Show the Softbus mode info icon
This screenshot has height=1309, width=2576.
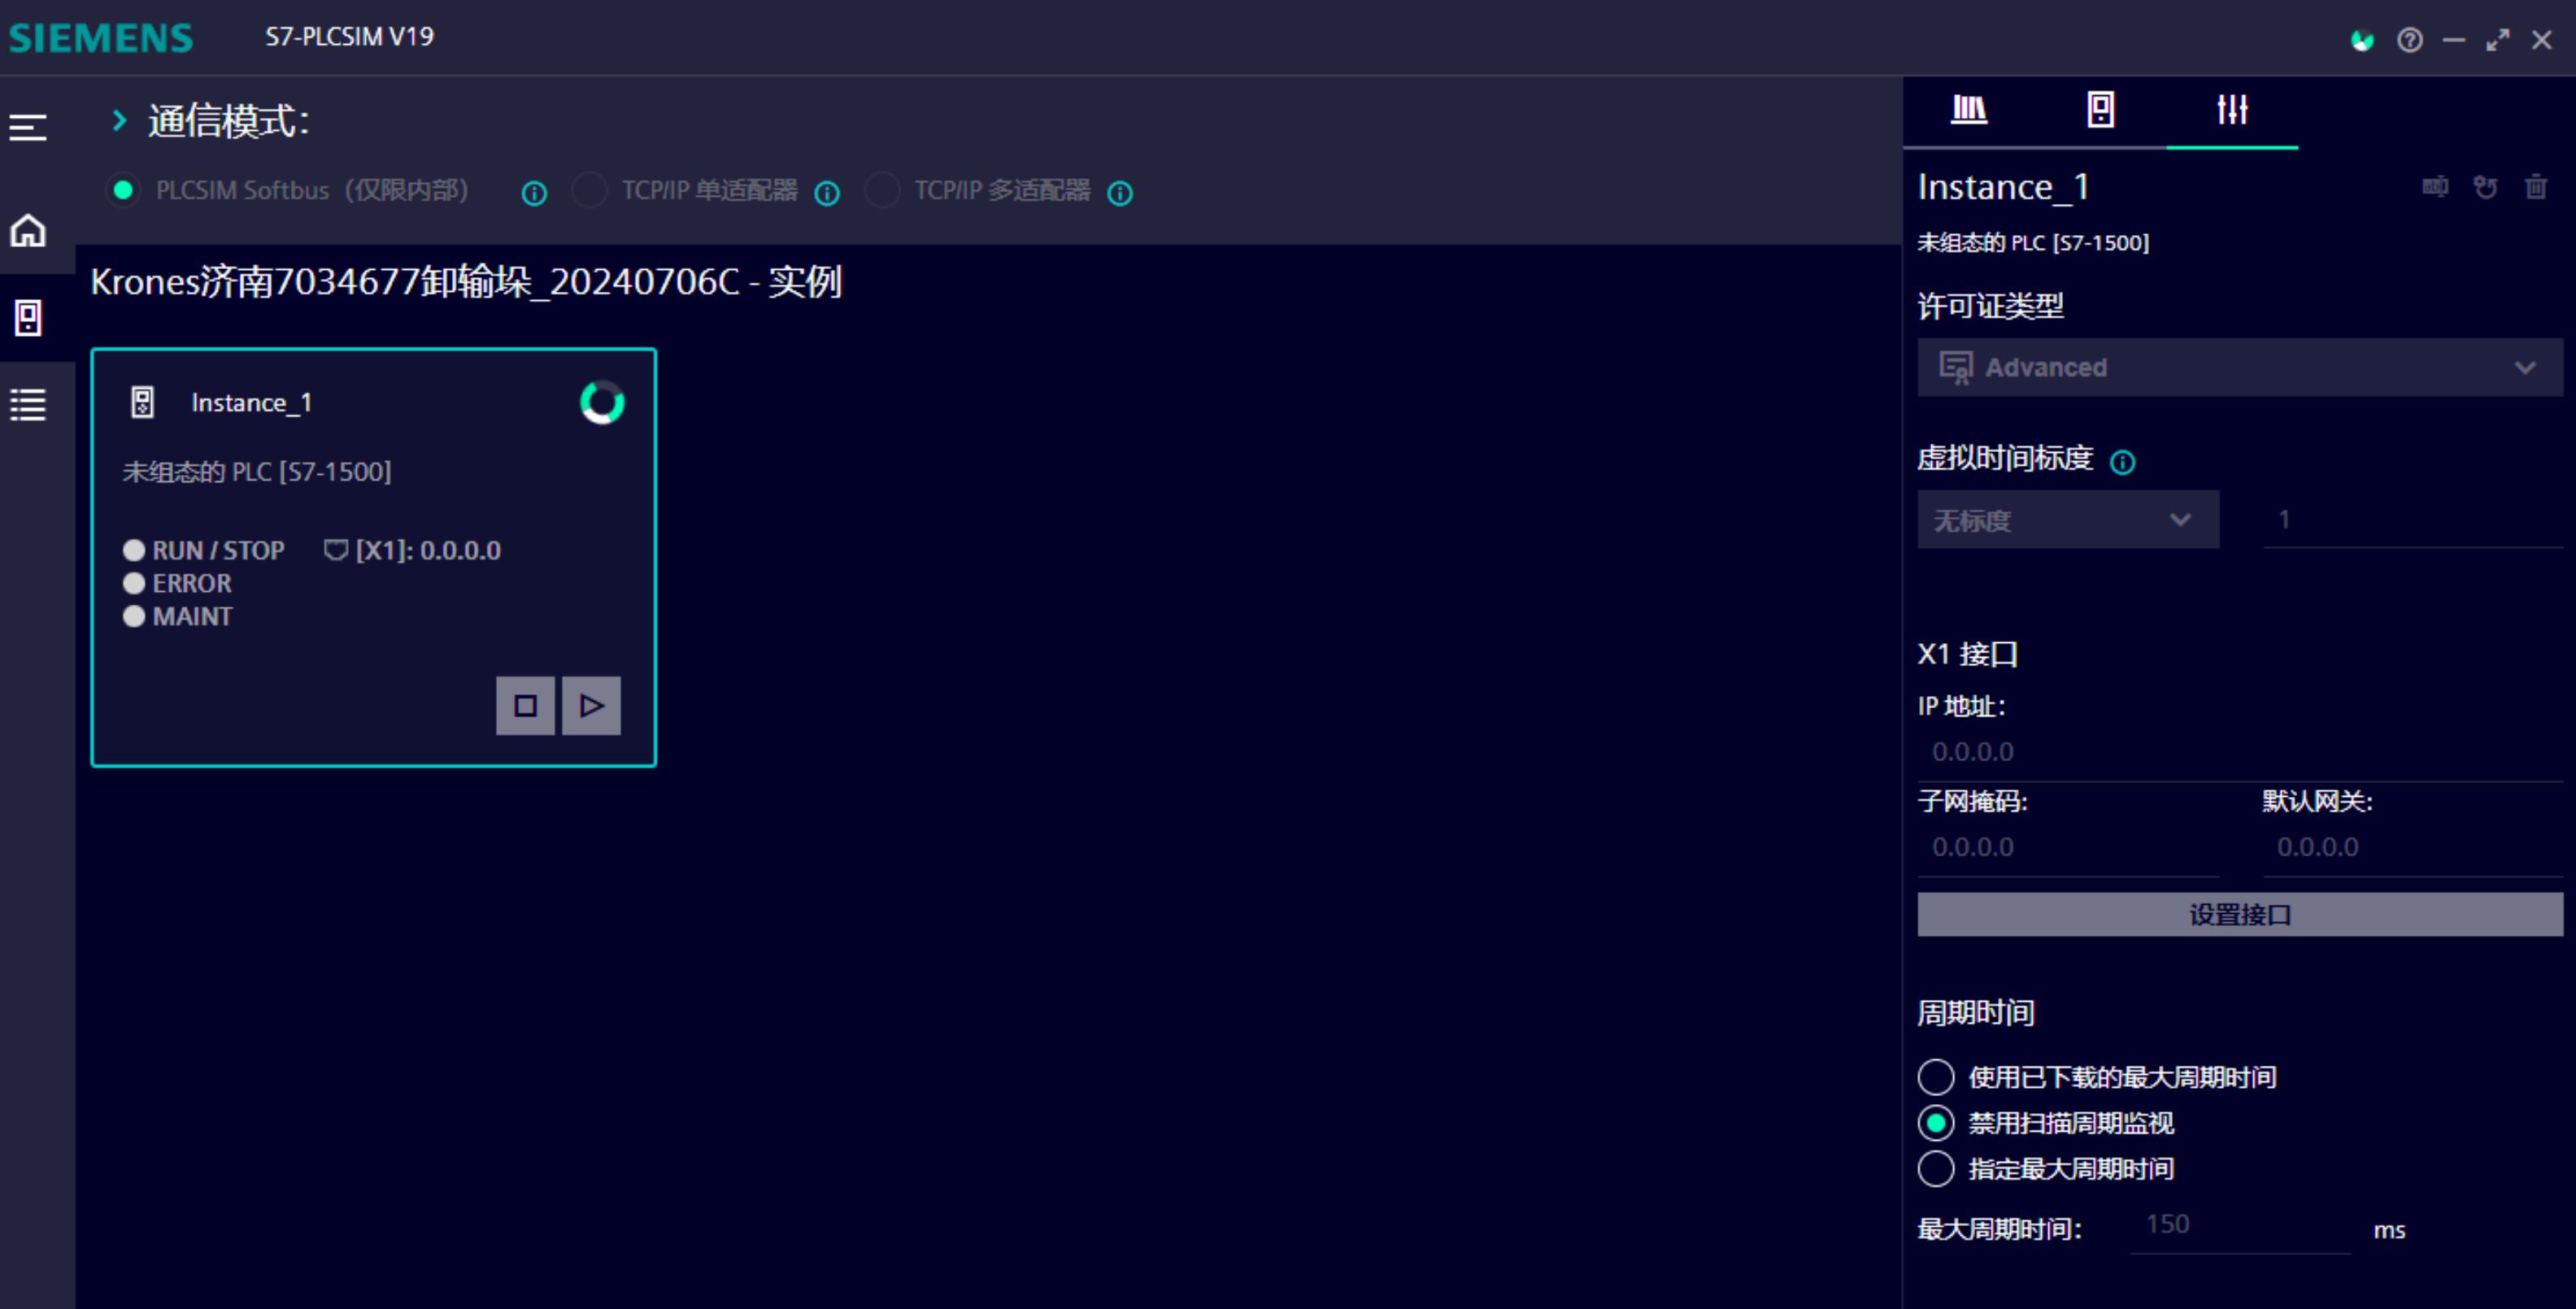point(534,193)
